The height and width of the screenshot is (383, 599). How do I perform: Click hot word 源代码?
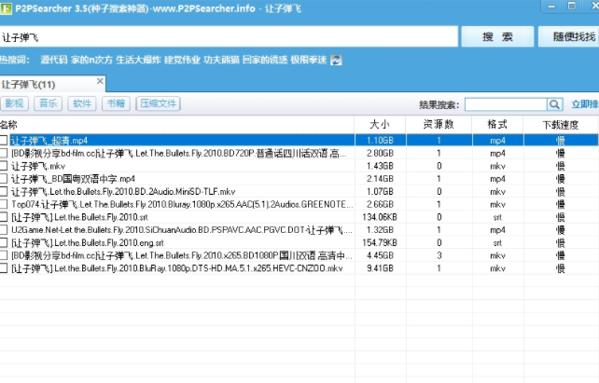(54, 60)
